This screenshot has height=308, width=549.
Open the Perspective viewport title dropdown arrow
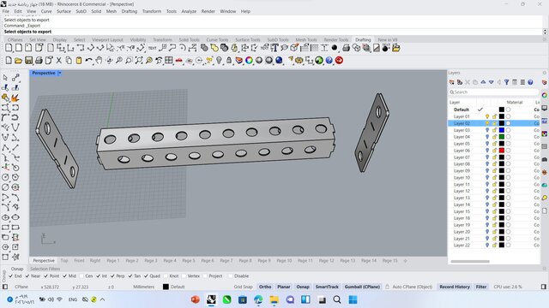pos(59,73)
